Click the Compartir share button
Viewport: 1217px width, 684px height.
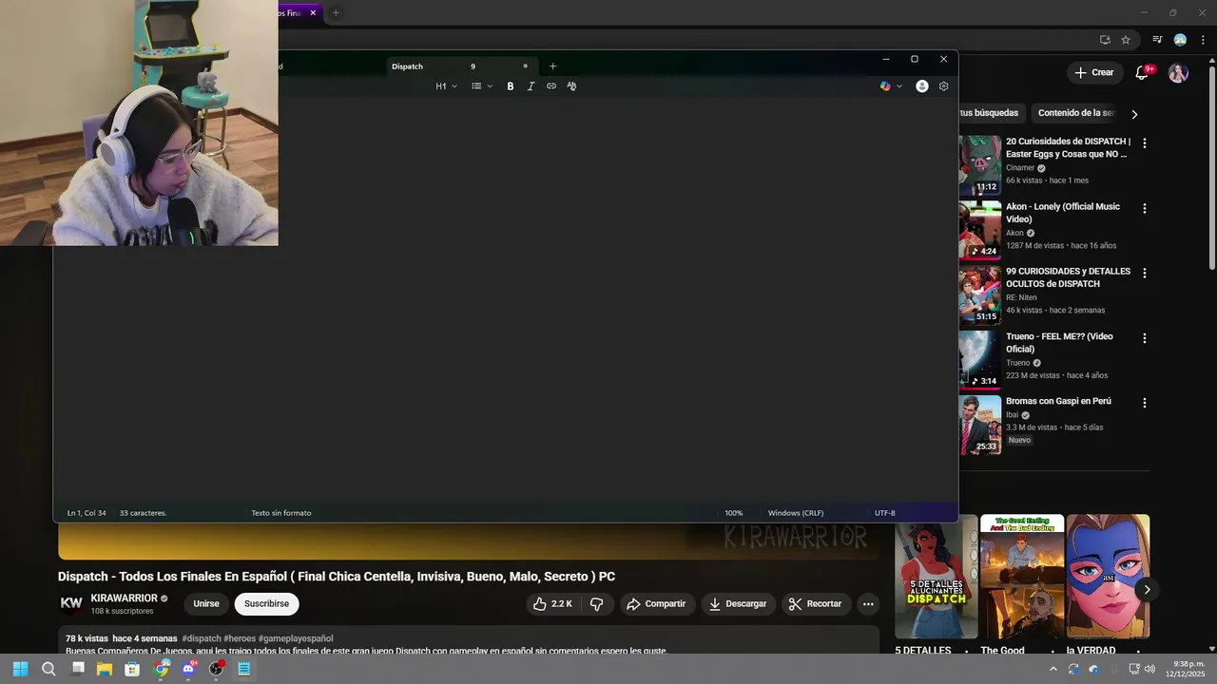click(x=656, y=604)
